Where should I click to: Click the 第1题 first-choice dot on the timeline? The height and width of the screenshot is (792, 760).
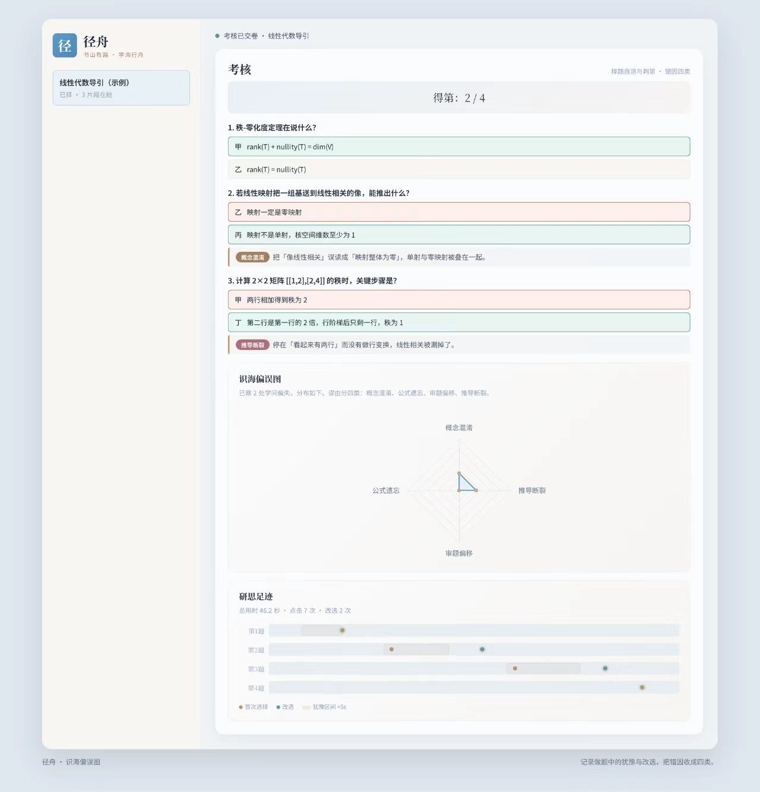click(x=342, y=630)
